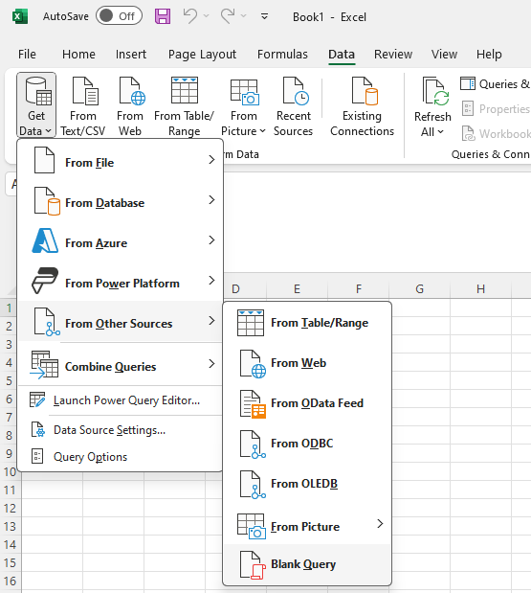Viewport: 531px width, 593px height.
Task: Expand the From Database submenu
Action: coord(121,202)
